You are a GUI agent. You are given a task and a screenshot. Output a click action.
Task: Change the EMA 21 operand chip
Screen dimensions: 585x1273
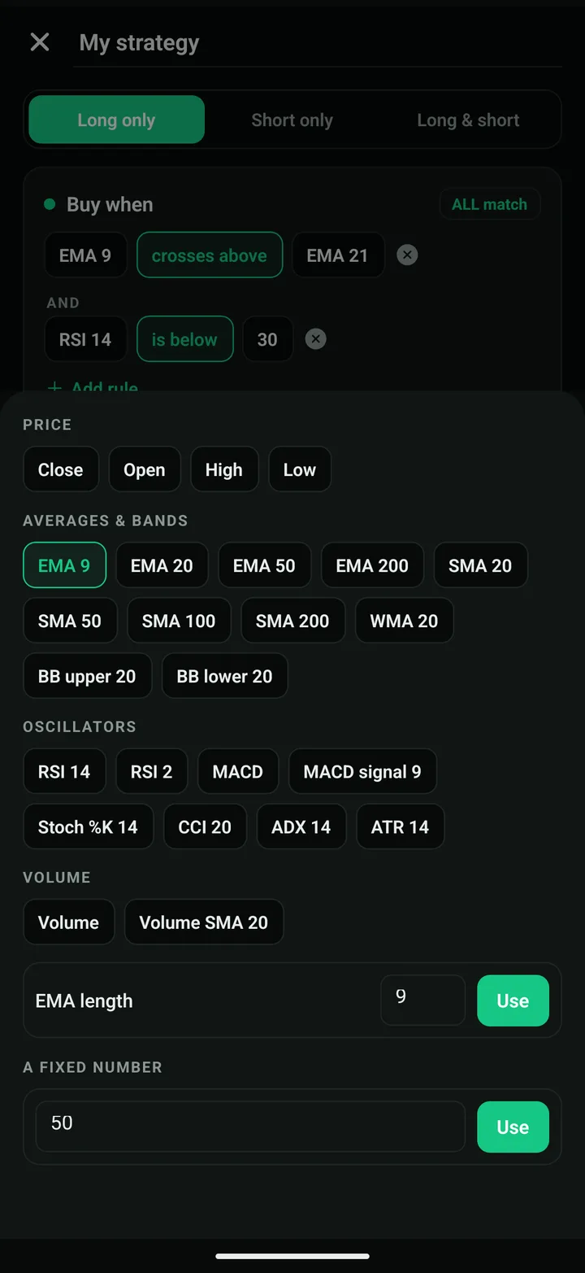337,255
